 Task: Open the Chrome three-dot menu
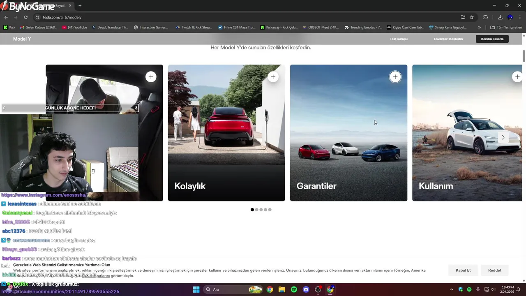coord(520,17)
